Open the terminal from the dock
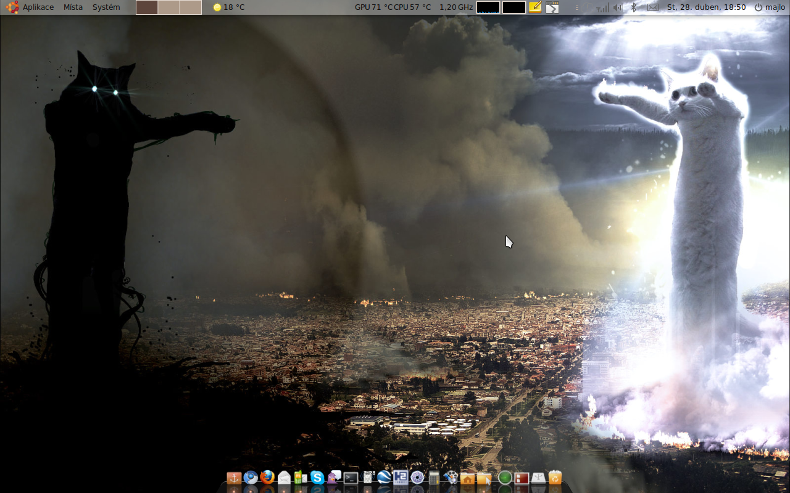Image resolution: width=790 pixels, height=493 pixels. 351,478
